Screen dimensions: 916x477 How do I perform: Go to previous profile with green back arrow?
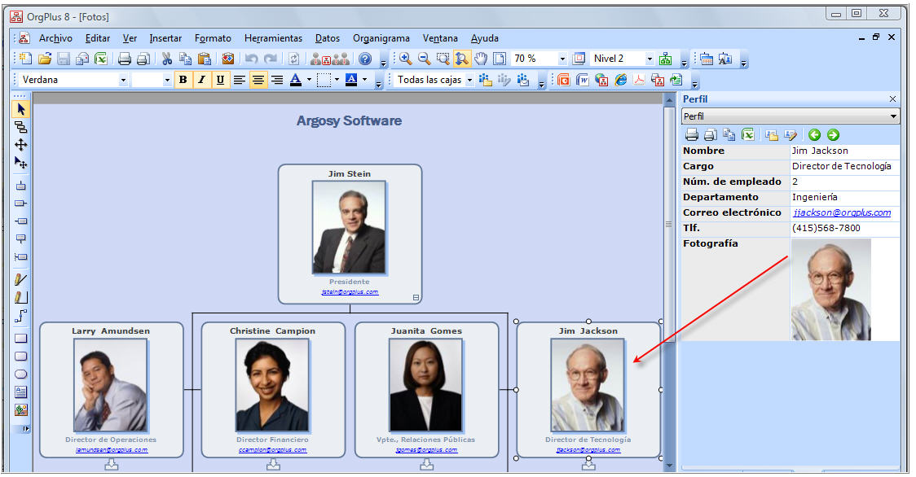814,135
